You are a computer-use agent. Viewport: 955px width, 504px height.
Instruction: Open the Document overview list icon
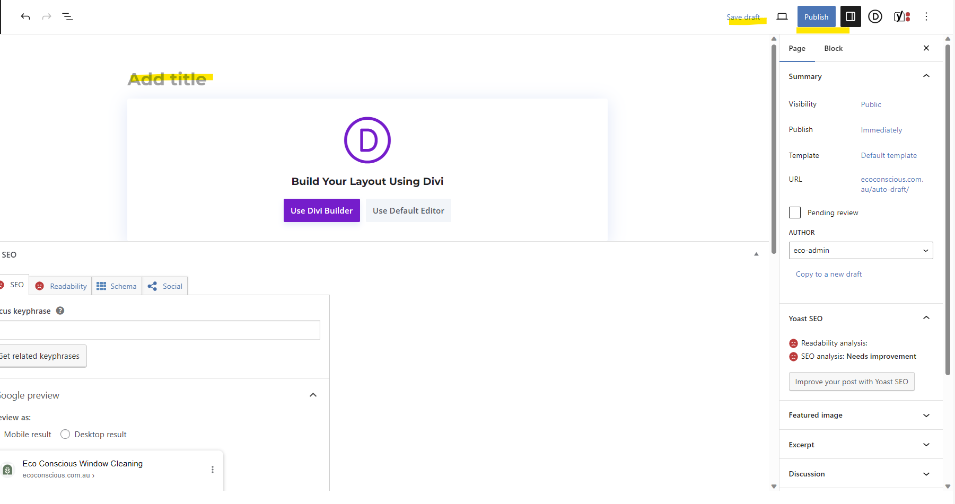[68, 16]
